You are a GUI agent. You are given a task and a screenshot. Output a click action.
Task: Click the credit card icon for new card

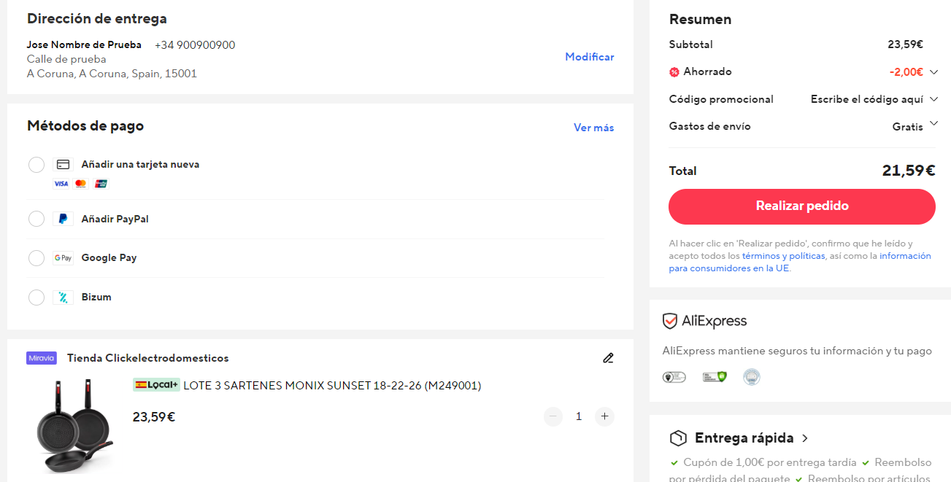pos(63,165)
